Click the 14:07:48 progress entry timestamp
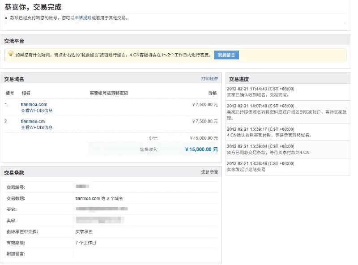The width and height of the screenshot is (358, 265). 260,106
